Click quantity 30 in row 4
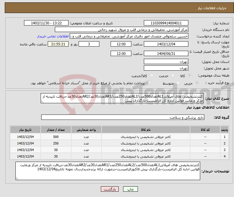 pyautogui.click(x=56, y=156)
